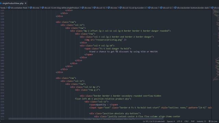The width and height of the screenshot is (219, 123).
Task: Change file encoding UTF-8
Action: [179, 121]
